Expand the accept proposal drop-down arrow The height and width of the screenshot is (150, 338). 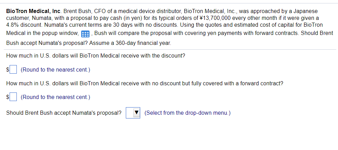tap(137, 113)
